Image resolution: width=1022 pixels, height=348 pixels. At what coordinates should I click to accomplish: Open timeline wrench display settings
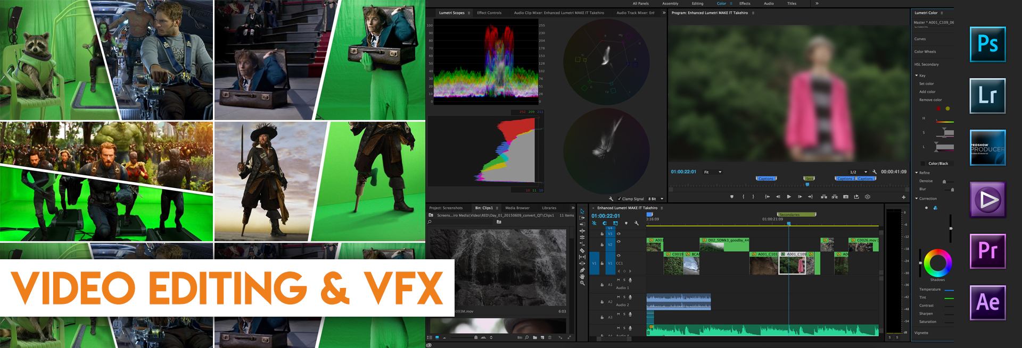[636, 223]
